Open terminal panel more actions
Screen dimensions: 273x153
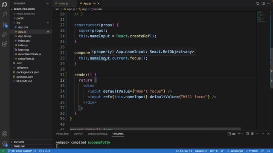click(258, 134)
